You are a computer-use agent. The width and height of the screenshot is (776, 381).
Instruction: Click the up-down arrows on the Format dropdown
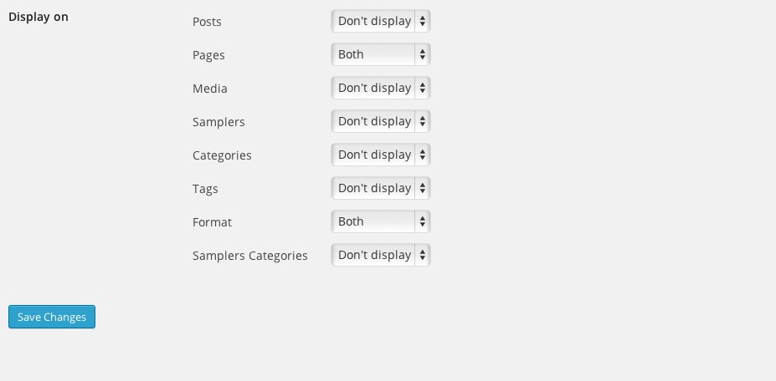pyautogui.click(x=423, y=221)
